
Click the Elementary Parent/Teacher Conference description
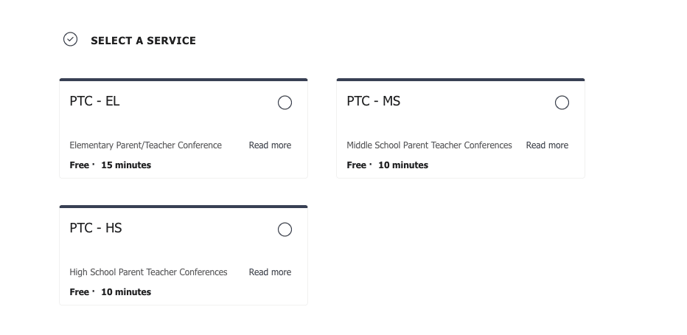(145, 145)
